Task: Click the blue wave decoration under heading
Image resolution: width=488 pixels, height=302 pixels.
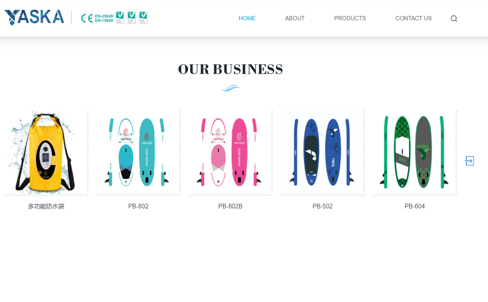Action: tap(230, 88)
